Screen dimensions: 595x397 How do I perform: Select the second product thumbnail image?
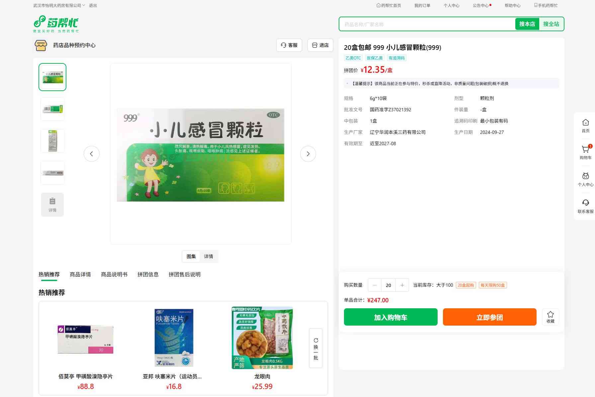click(52, 109)
